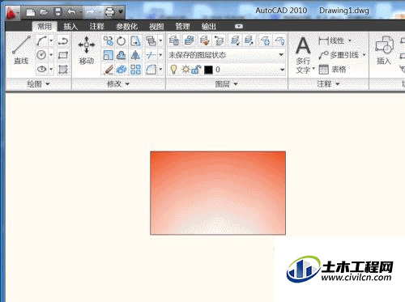The width and height of the screenshot is (405, 302).
Task: Open the 未保存的图层状态 layer state dropdown
Action: pos(226,55)
